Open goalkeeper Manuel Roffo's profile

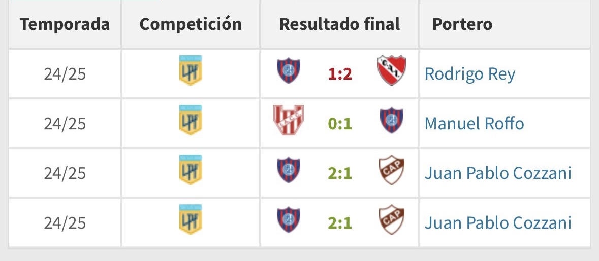tap(474, 124)
